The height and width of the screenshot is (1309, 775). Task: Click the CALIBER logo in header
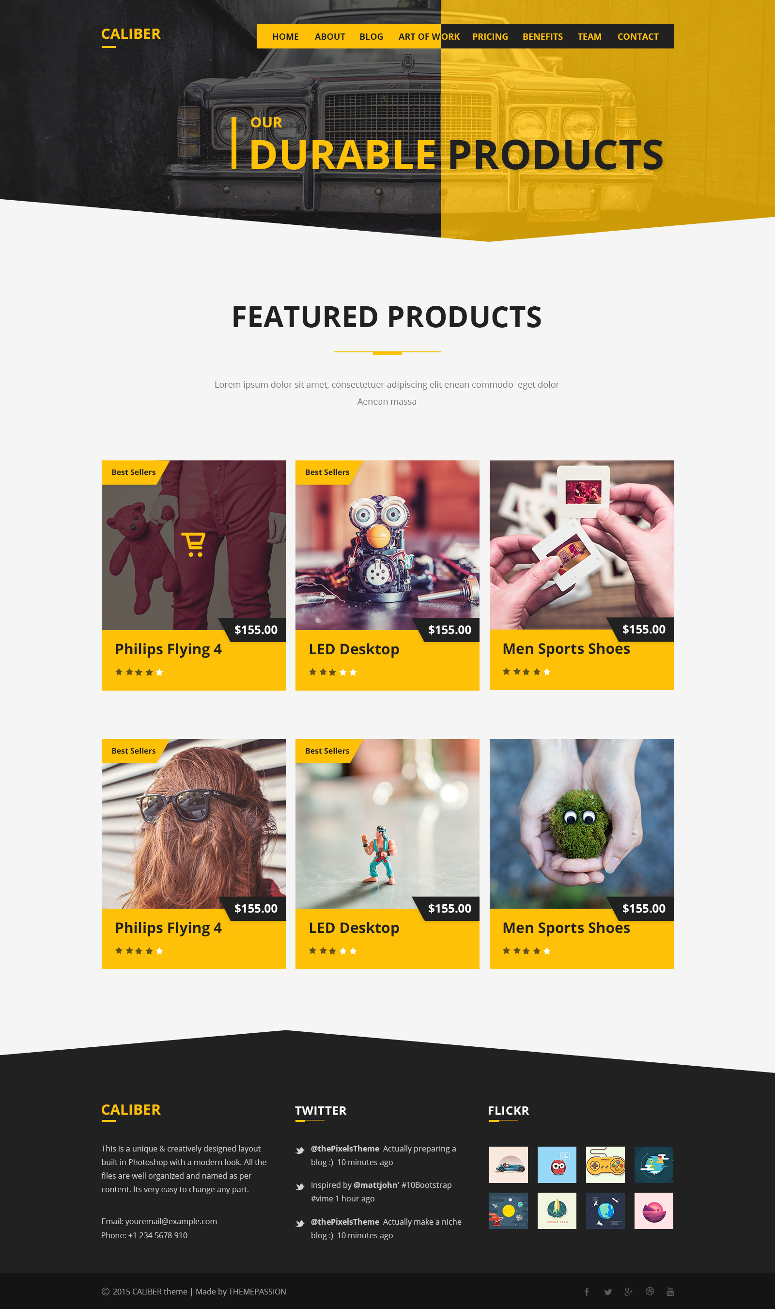[131, 34]
